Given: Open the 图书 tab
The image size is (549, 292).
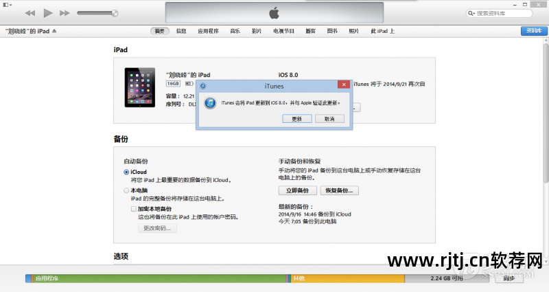Looking at the screenshot, I should pos(332,31).
